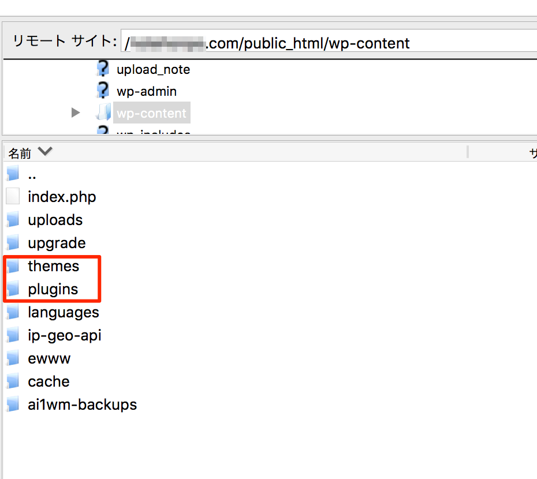Click the index.php file icon

(x=13, y=197)
